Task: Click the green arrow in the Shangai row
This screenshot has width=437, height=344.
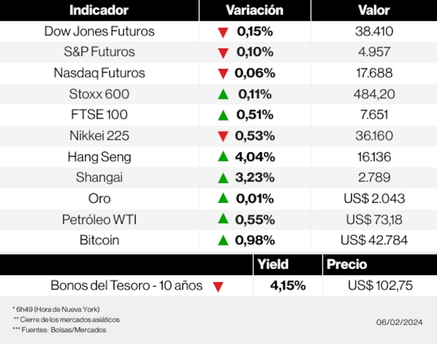Action: 223,177
